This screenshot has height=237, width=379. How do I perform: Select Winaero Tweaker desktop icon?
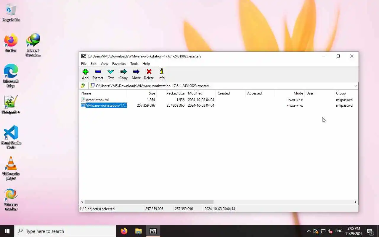pyautogui.click(x=11, y=199)
